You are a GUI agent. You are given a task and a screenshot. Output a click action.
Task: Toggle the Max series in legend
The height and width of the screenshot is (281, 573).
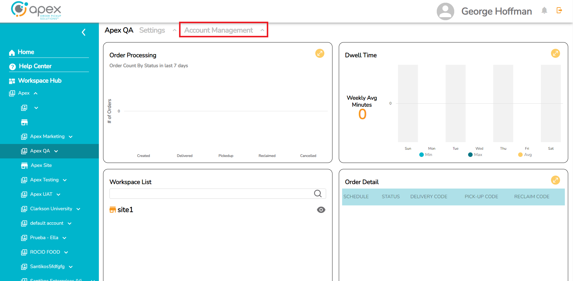click(x=475, y=155)
